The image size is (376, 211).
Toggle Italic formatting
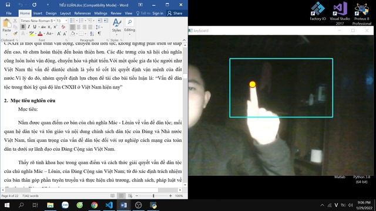[x=29, y=27]
